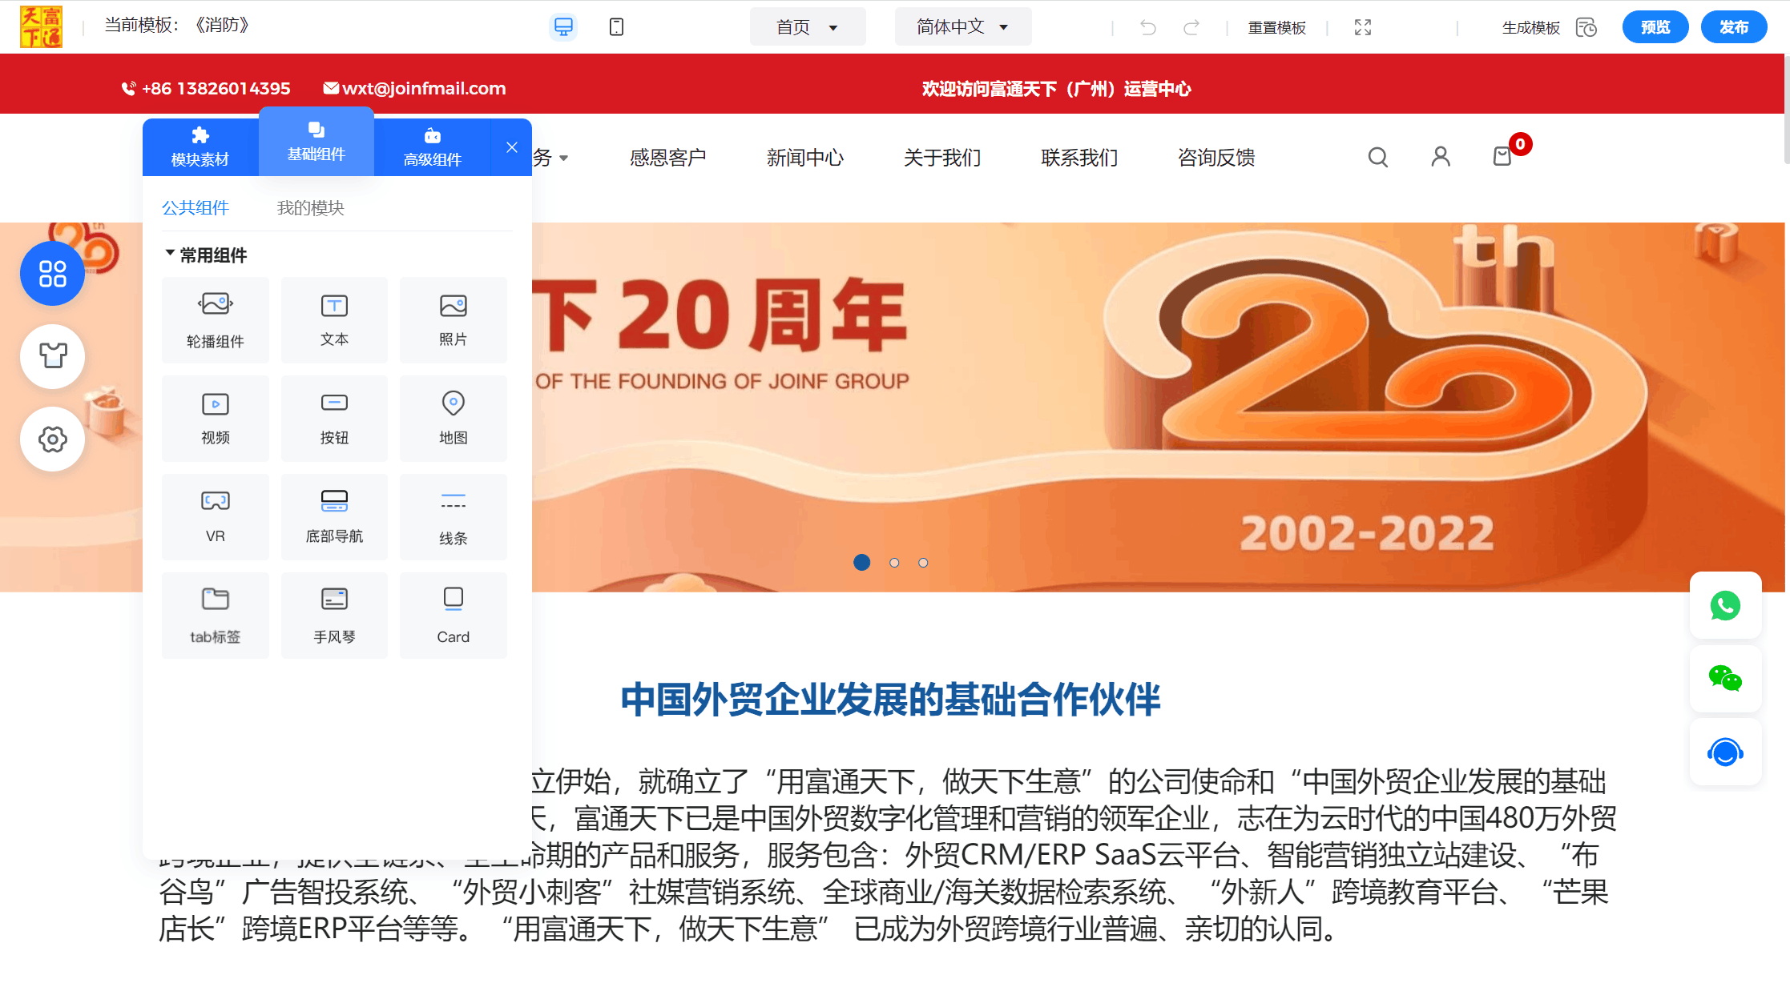The height and width of the screenshot is (987, 1790).
Task: Add the 线条 line component
Action: [454, 517]
